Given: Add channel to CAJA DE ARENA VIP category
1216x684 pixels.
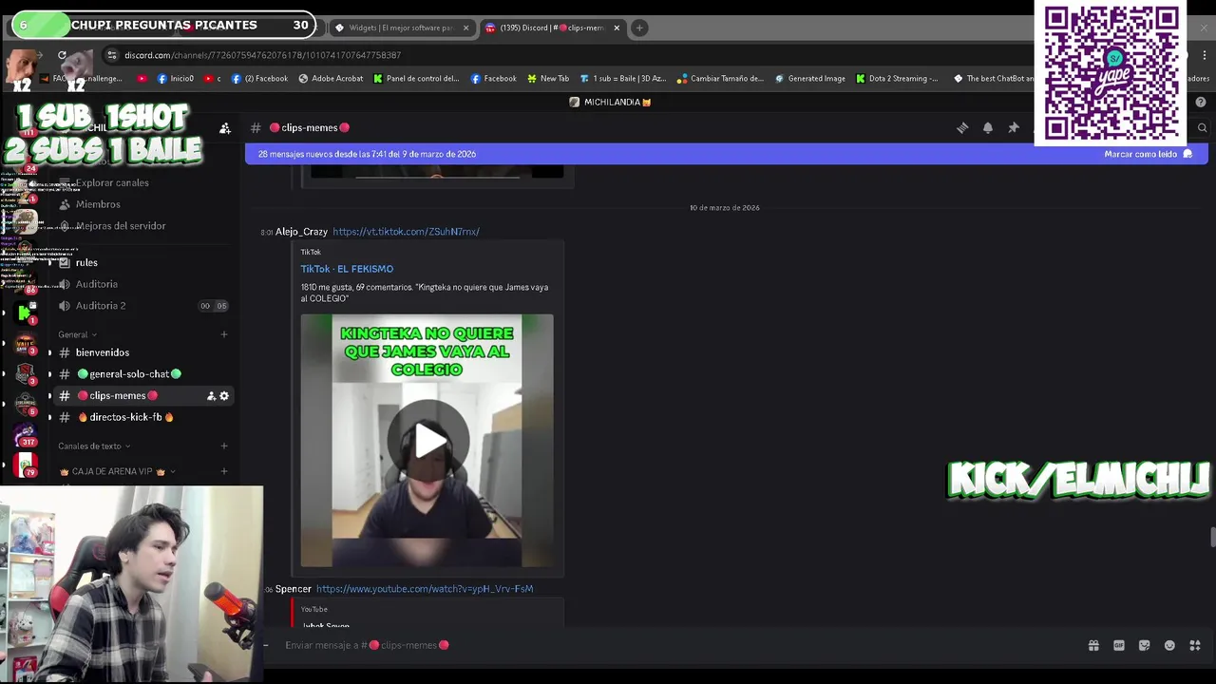Looking at the screenshot, I should click(224, 471).
